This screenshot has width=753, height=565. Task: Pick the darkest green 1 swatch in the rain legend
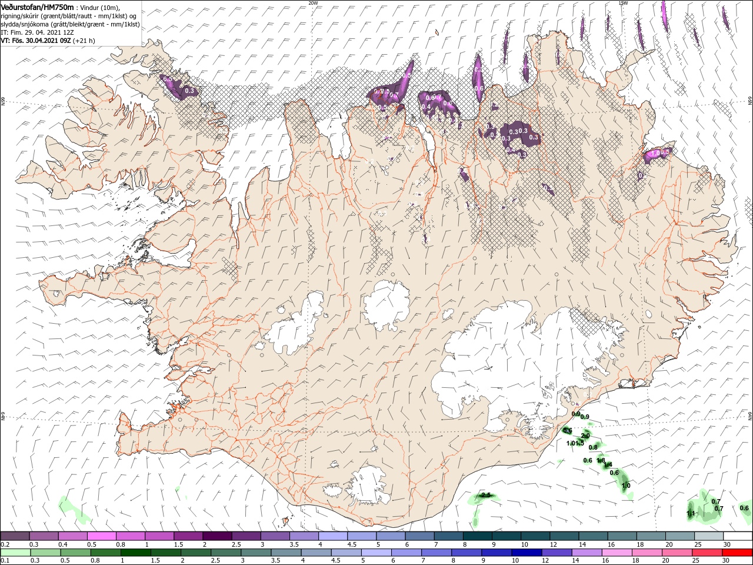(135, 553)
